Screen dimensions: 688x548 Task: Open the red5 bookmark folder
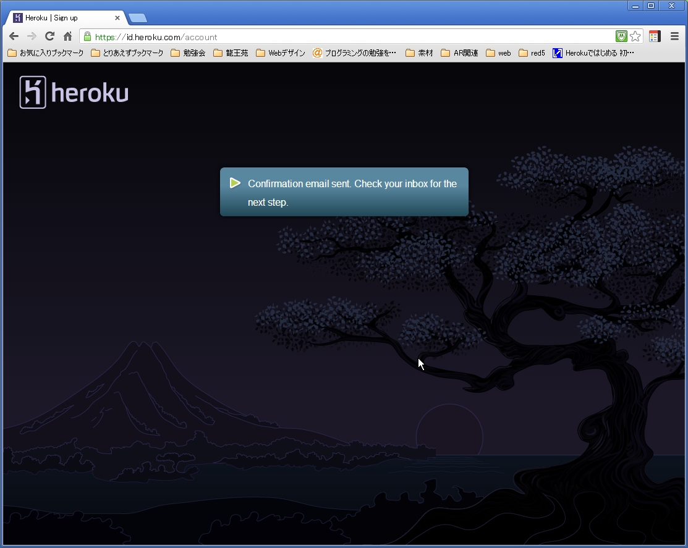[532, 53]
